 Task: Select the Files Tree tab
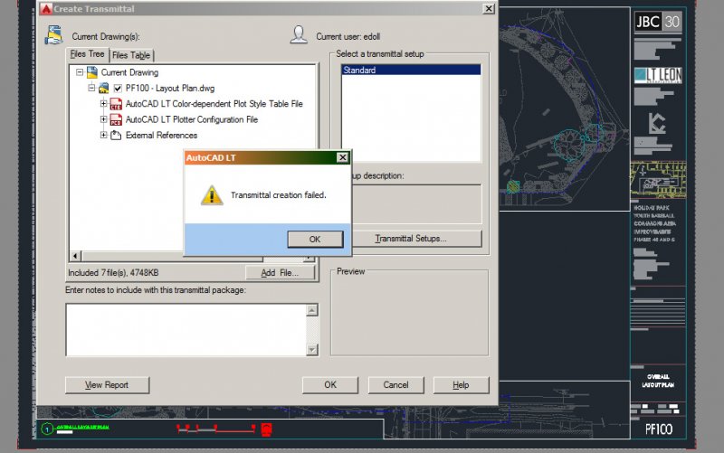click(x=87, y=54)
